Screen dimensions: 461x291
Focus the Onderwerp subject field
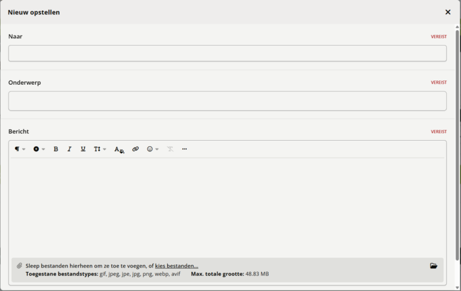click(x=227, y=101)
